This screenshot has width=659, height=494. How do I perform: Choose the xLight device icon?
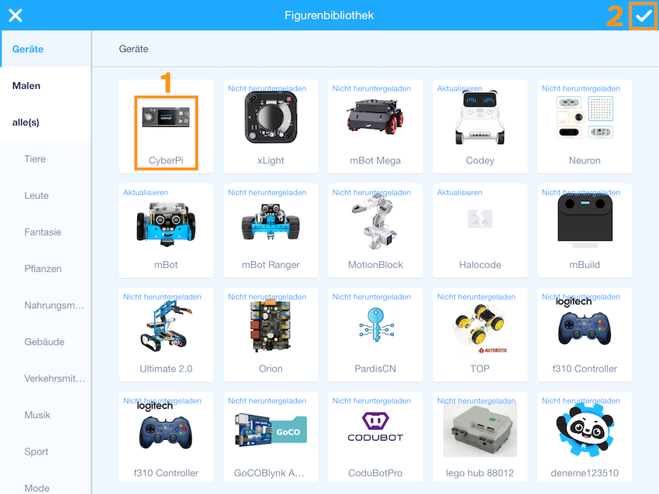click(271, 118)
